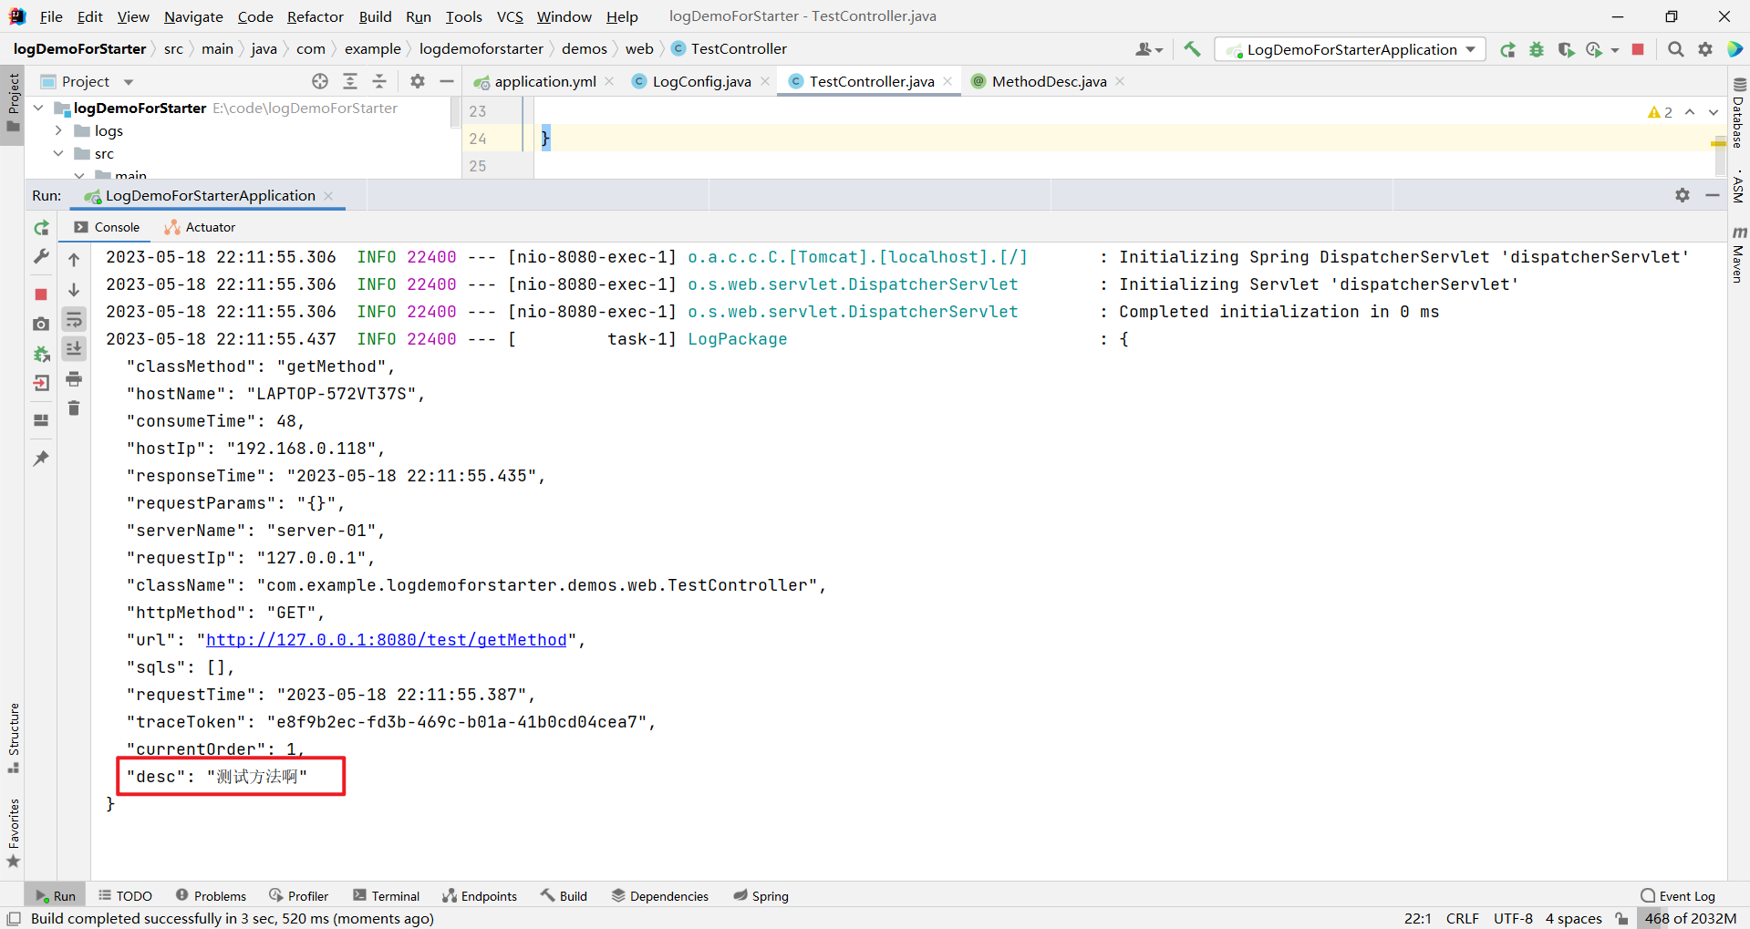Rerun the LogDemoForStarterApplication from console toolbar
Image resolution: width=1750 pixels, height=929 pixels.
pos(41,228)
